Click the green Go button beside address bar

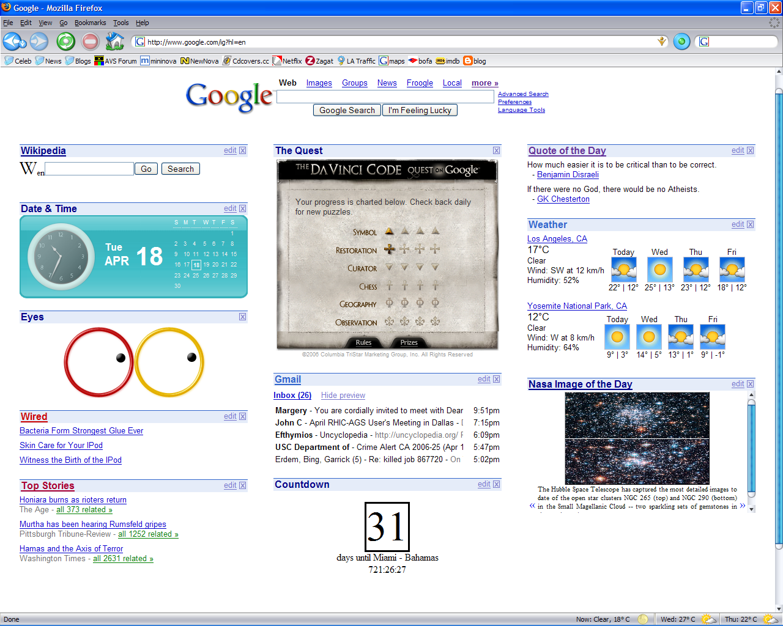coord(681,42)
